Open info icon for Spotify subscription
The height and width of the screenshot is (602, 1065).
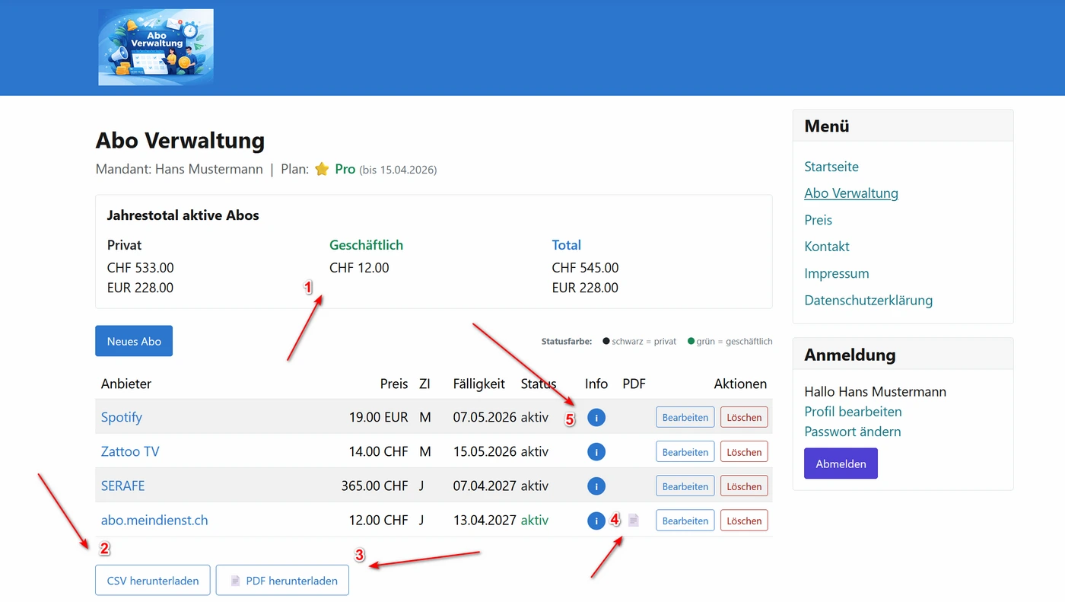click(596, 417)
